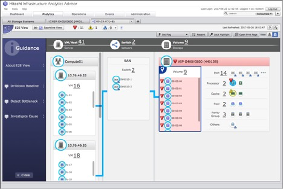This screenshot has width=283, height=189.
Task: Select the host icon for 10.76.46.25
Action: tap(61, 75)
